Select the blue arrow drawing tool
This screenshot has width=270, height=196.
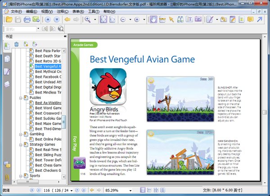(259, 19)
